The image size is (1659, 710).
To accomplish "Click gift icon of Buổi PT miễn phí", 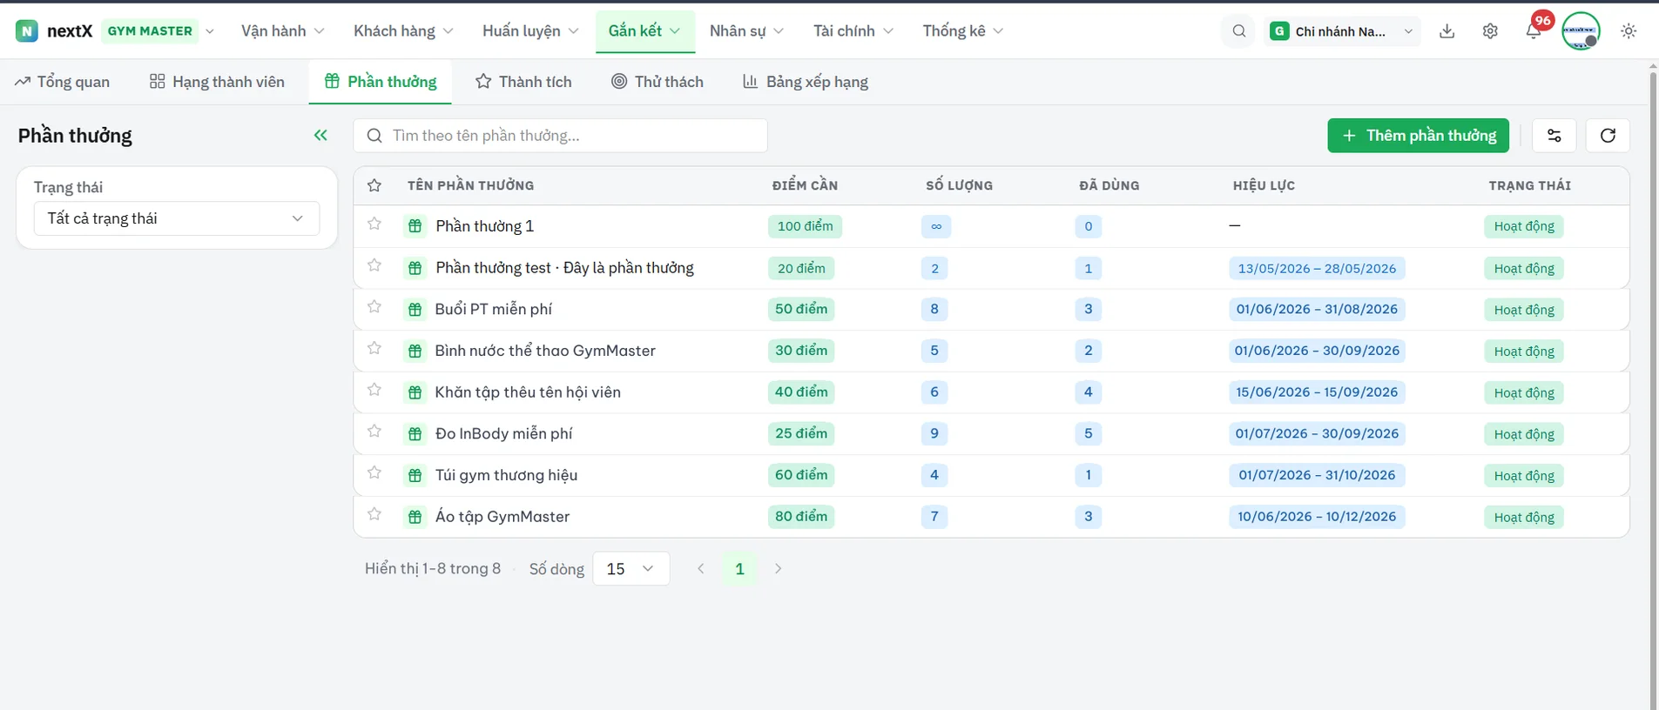I will pos(415,309).
